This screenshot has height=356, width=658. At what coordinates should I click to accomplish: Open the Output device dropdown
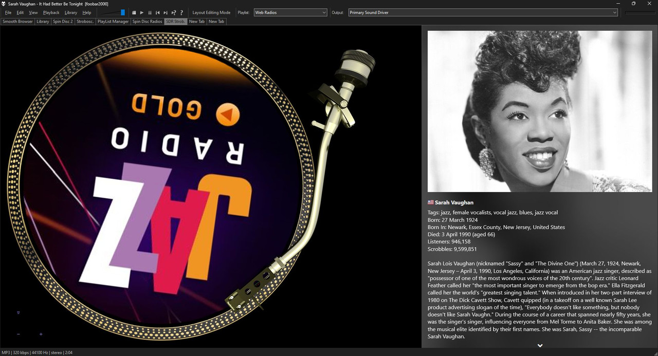483,12
